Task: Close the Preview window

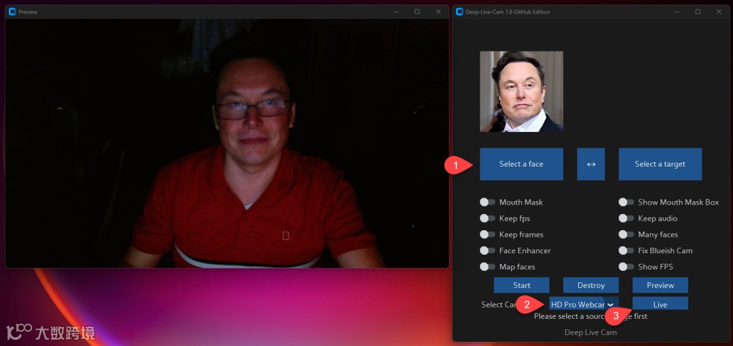Action: point(438,12)
